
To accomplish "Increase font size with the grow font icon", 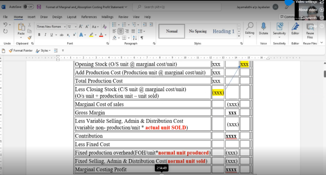I will [81, 27].
